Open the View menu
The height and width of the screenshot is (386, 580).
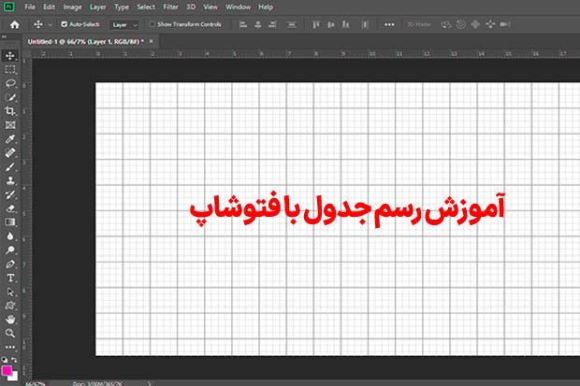click(x=210, y=7)
